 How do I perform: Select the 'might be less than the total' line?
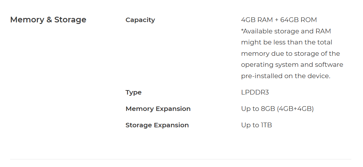pos(286,43)
